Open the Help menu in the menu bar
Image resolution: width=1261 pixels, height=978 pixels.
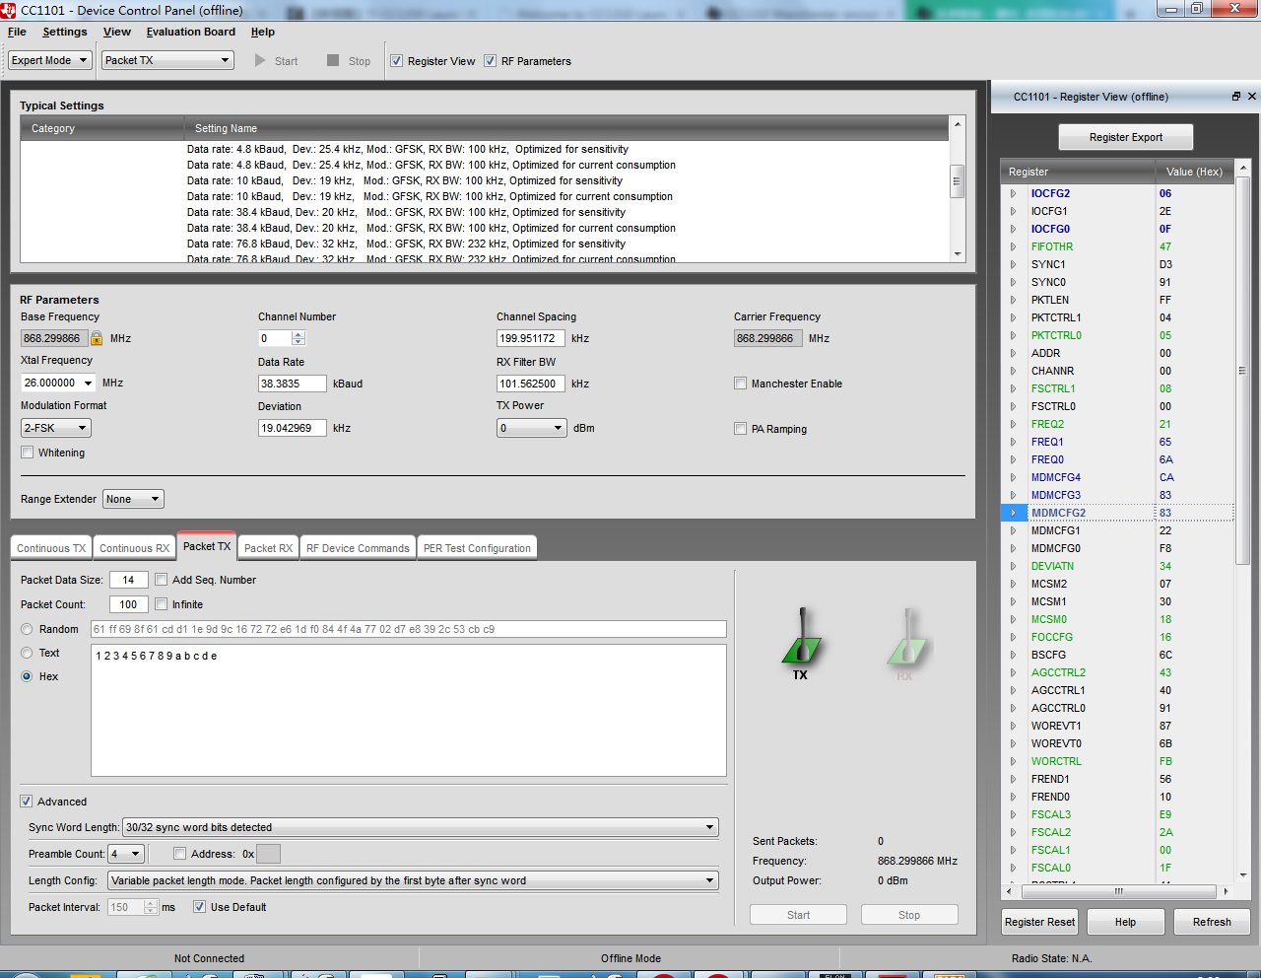coord(263,32)
